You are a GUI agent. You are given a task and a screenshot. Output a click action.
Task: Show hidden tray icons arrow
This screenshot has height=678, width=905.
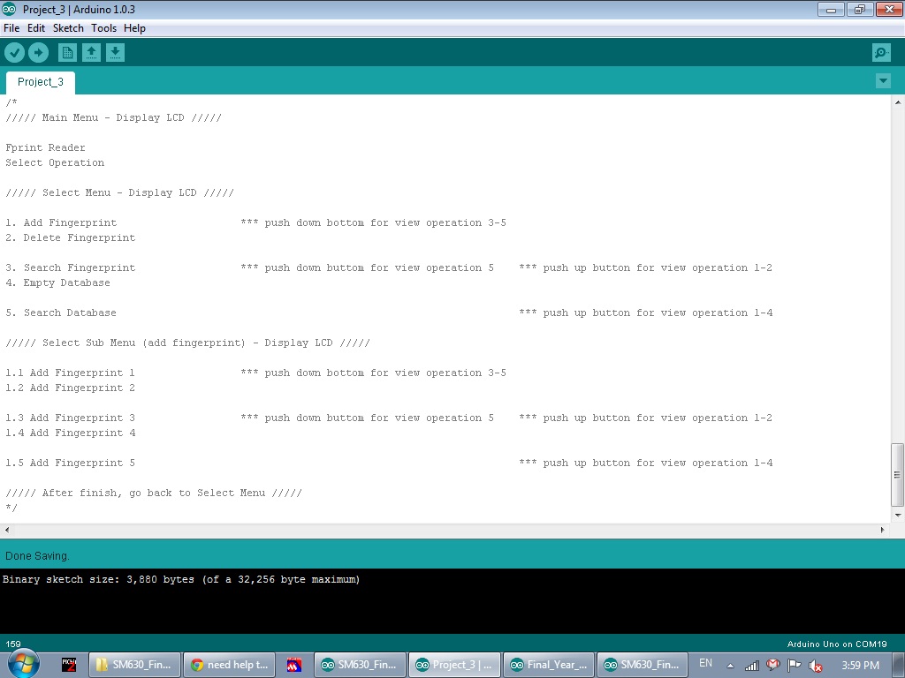730,666
